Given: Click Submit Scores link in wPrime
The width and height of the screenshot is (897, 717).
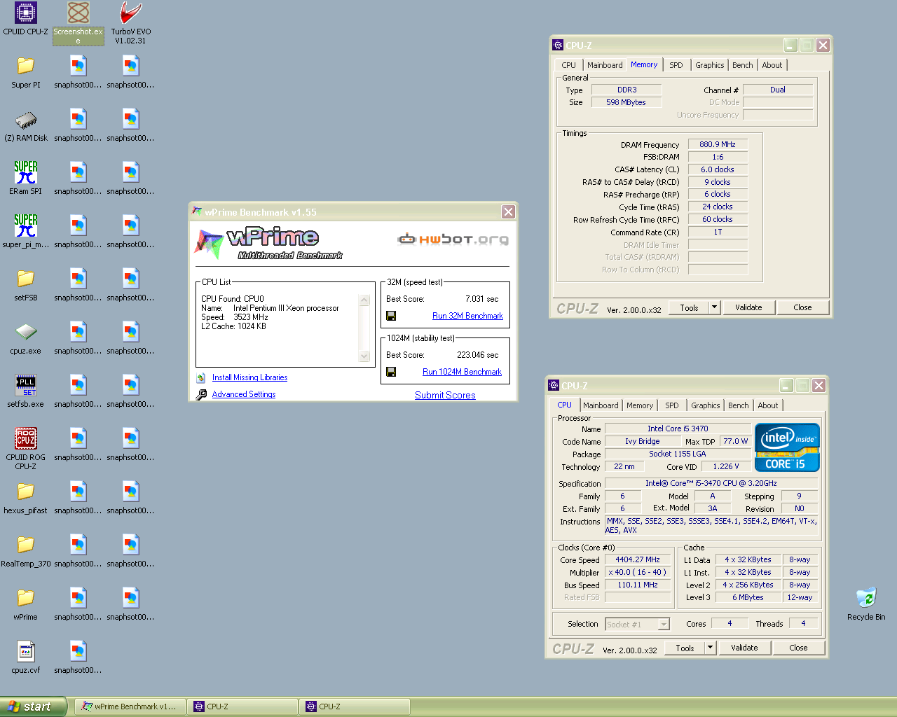Looking at the screenshot, I should (x=445, y=395).
